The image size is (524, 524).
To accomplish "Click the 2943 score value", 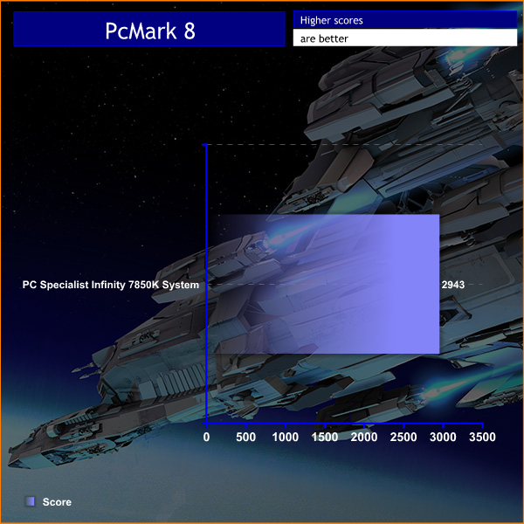I will click(452, 285).
